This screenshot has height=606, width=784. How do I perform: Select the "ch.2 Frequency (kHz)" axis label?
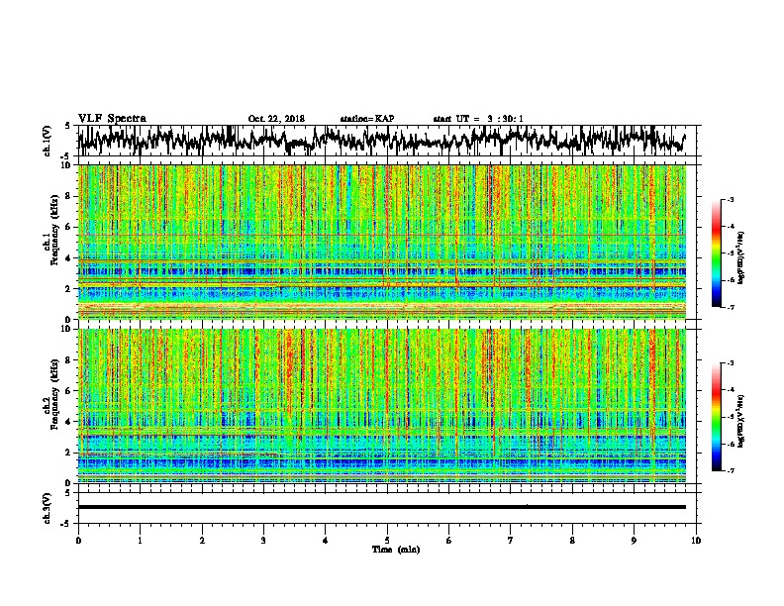click(x=50, y=394)
